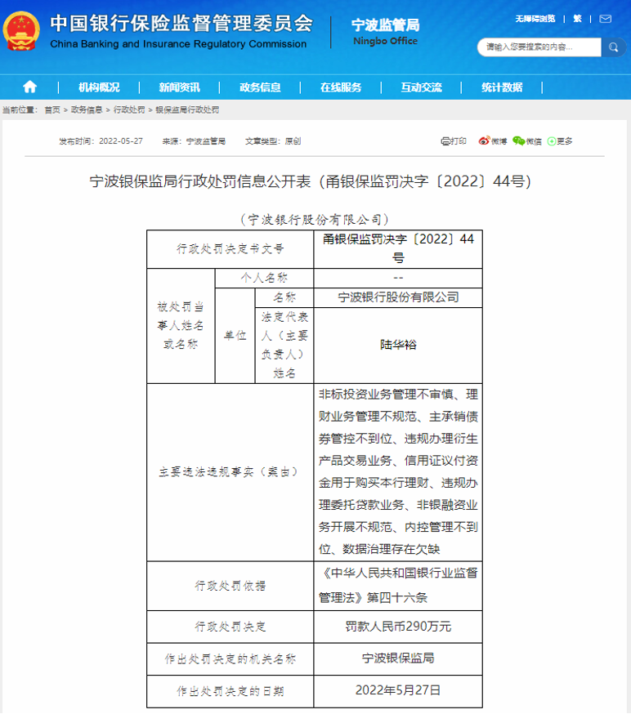
Task: Click the print icon 打印
Action: [x=454, y=141]
